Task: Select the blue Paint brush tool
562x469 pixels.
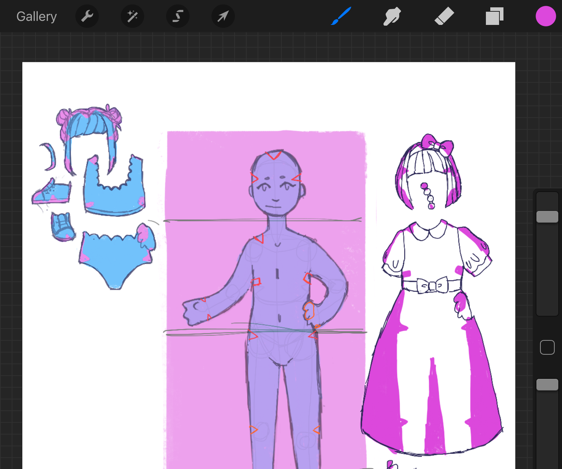Action: point(341,16)
